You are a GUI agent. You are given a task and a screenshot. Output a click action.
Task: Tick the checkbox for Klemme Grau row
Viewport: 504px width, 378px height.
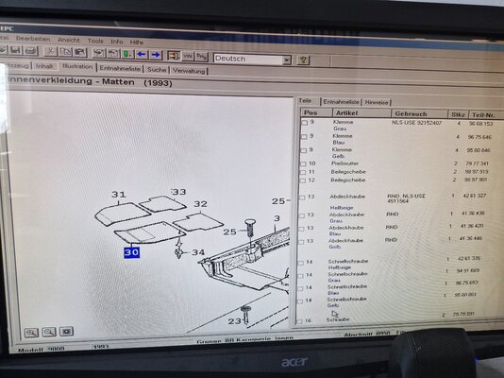click(x=305, y=123)
